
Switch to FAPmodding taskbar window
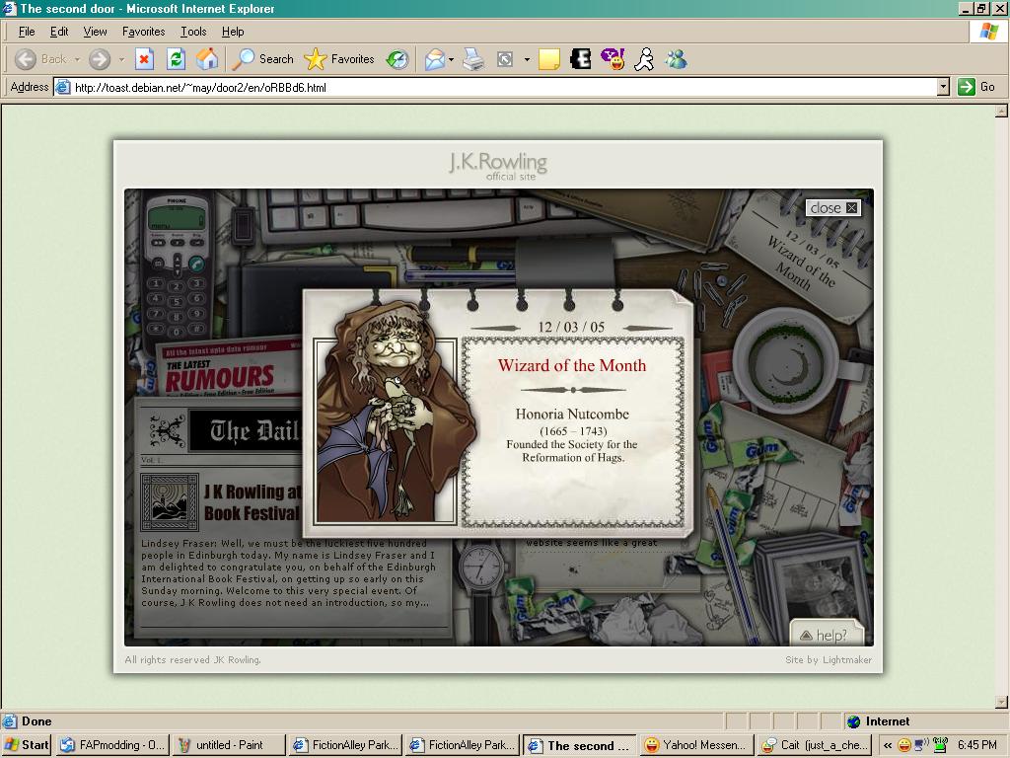click(x=112, y=745)
